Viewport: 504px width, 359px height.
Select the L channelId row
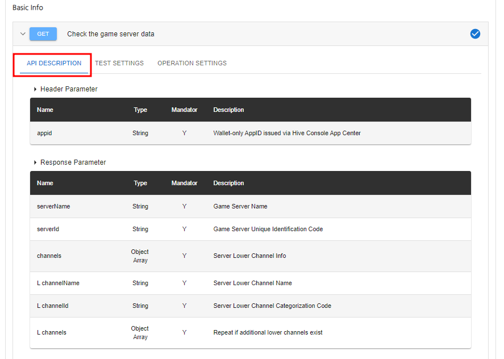251,306
